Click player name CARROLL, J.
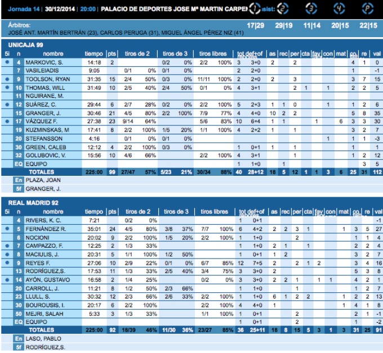This screenshot has width=383, height=353. (42, 288)
